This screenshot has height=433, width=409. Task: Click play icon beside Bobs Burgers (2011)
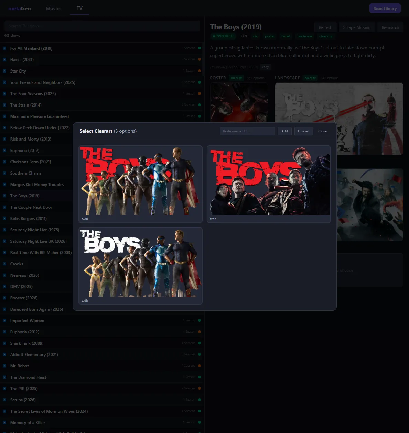4,219
